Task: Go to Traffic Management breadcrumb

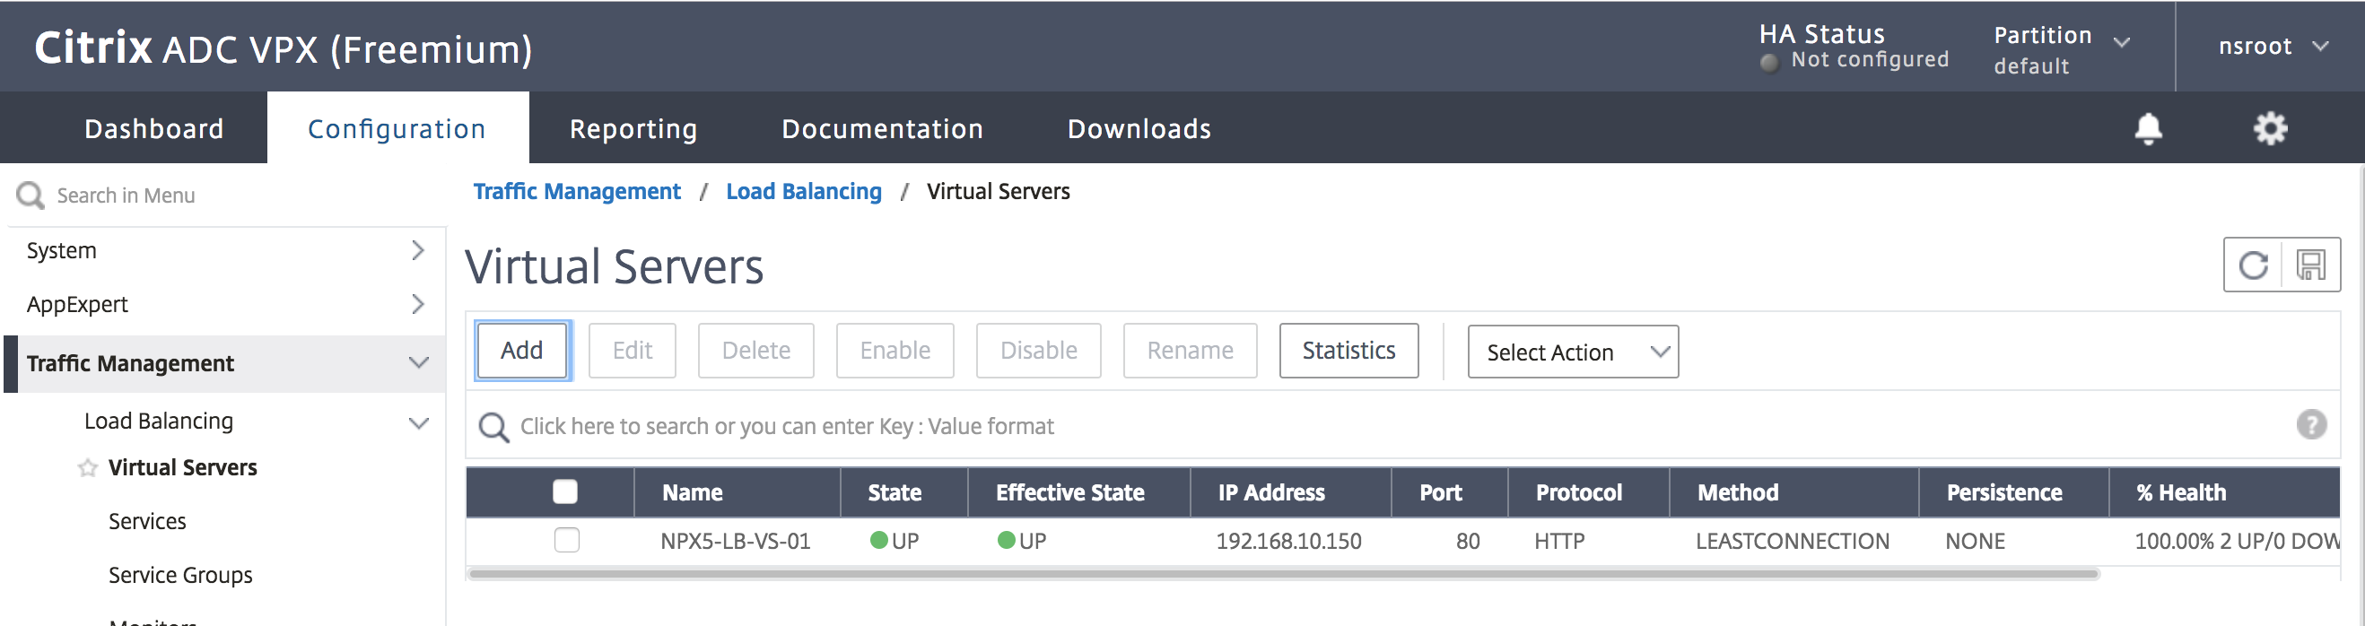Action: coord(577,191)
